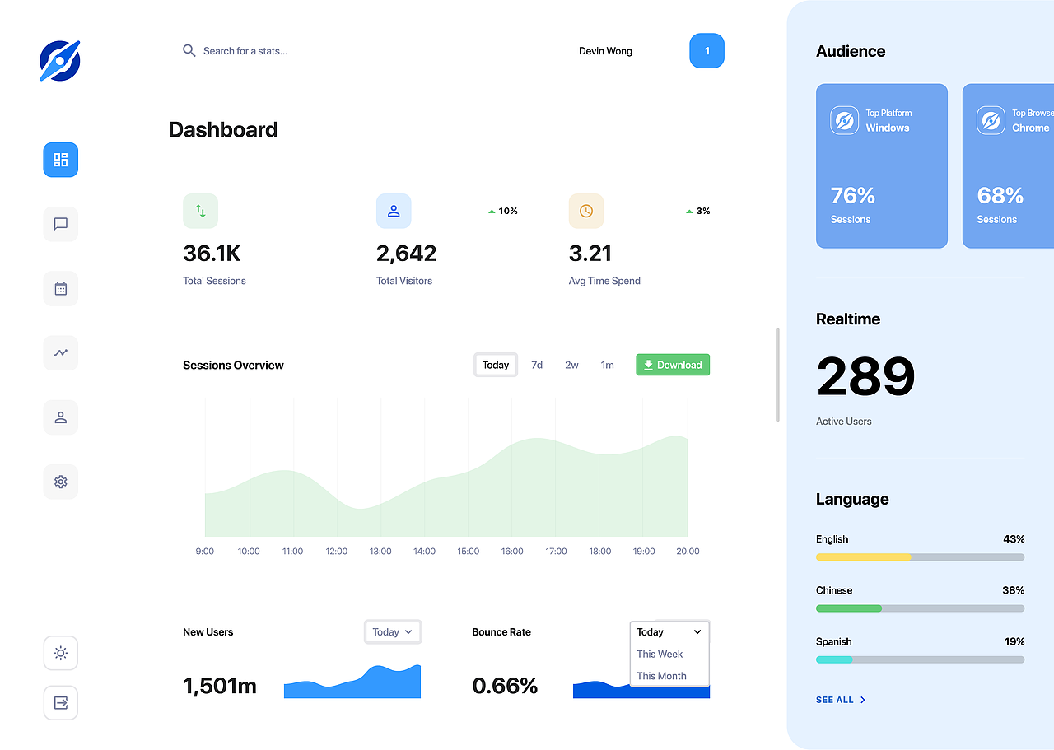Screen dimensions: 1054x750
Task: Switch Sessions Overview to 1m
Action: tap(607, 365)
